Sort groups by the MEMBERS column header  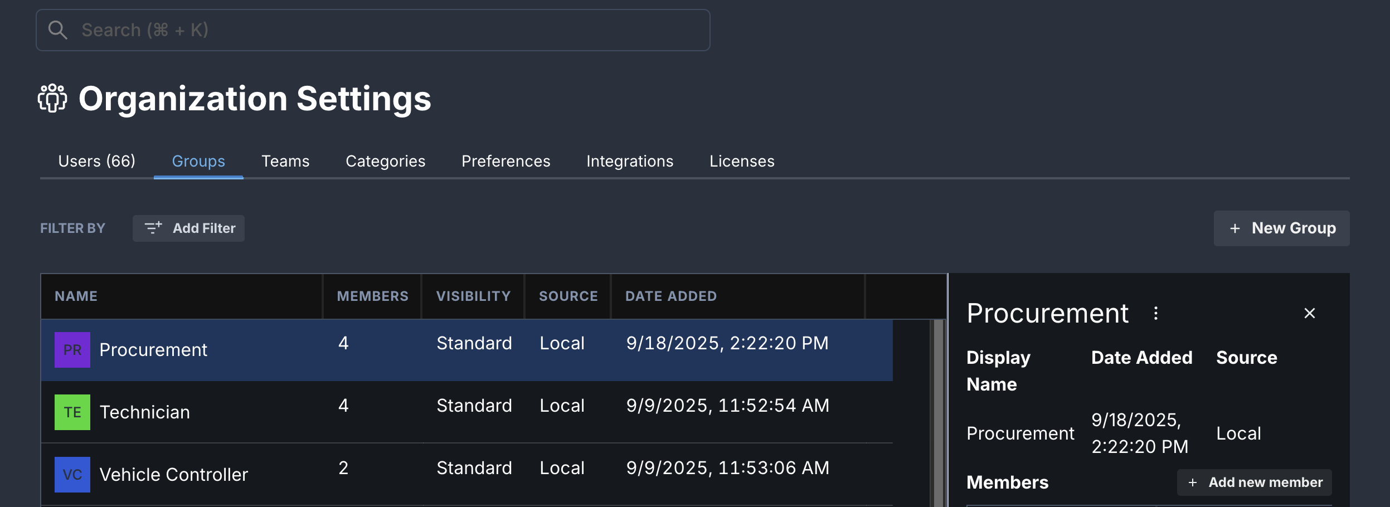(x=372, y=296)
